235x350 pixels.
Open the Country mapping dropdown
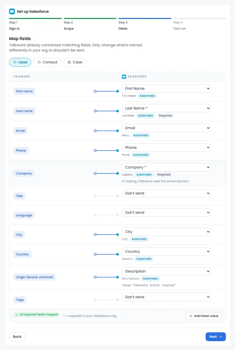[166, 251]
